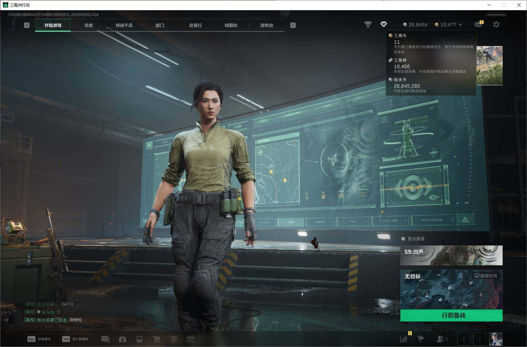Viewport: 527px width, 347px height.
Task: Switch to the 特勤处 tab
Action: [231, 25]
